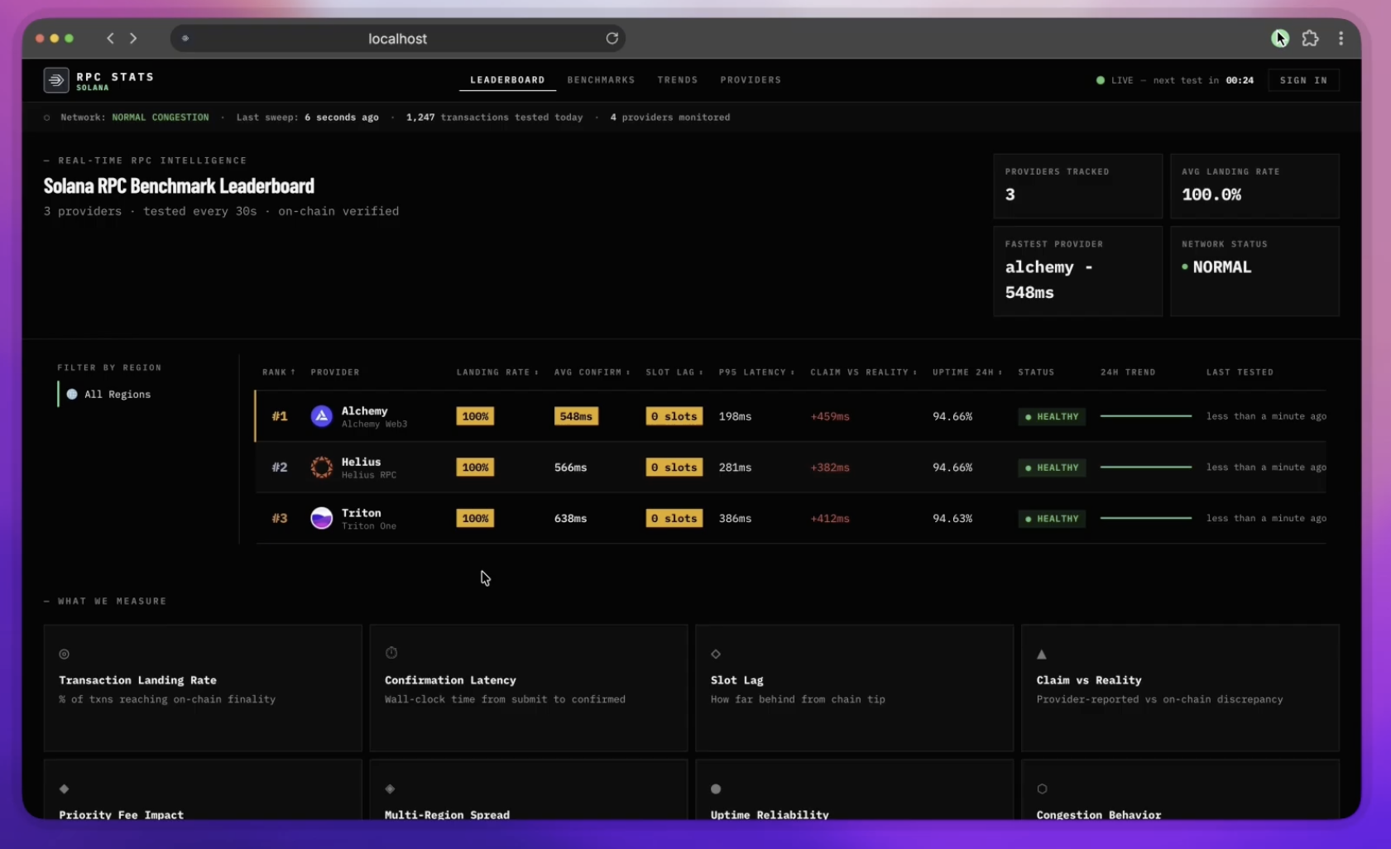Click the Confirmation Latency clock icon
The height and width of the screenshot is (849, 1391).
click(x=391, y=653)
